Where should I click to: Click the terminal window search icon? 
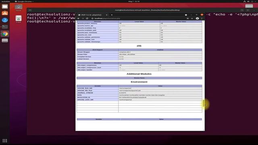242,10
